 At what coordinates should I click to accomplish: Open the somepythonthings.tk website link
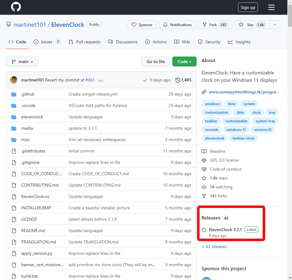[244, 92]
